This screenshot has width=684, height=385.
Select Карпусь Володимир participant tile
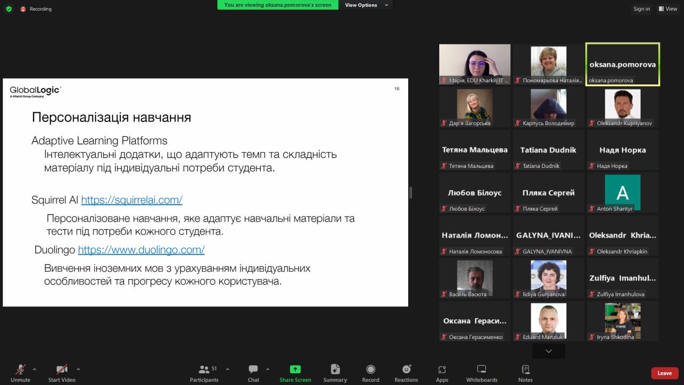click(548, 107)
